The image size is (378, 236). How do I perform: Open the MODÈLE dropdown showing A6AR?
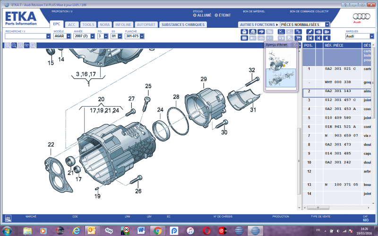click(x=69, y=36)
